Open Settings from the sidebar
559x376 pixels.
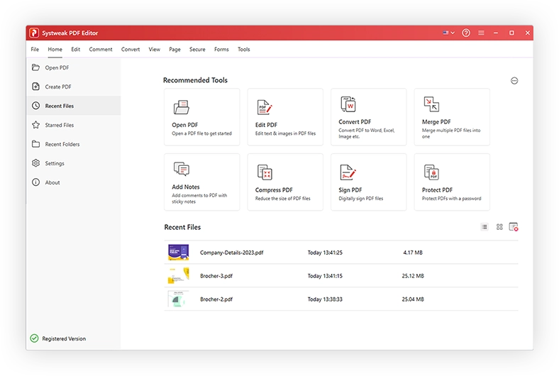coord(55,163)
